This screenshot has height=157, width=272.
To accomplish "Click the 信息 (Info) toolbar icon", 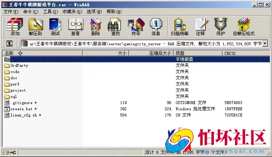I will pos(156,24).
